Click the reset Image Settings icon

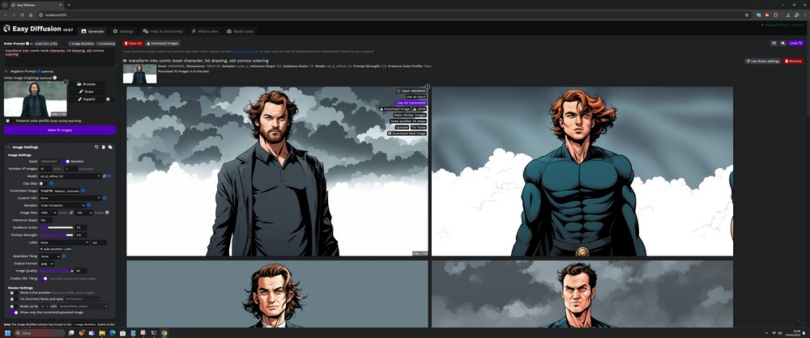pyautogui.click(x=96, y=147)
